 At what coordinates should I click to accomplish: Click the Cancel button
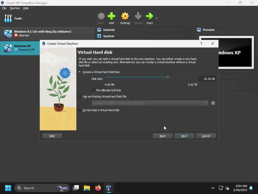(x=206, y=136)
